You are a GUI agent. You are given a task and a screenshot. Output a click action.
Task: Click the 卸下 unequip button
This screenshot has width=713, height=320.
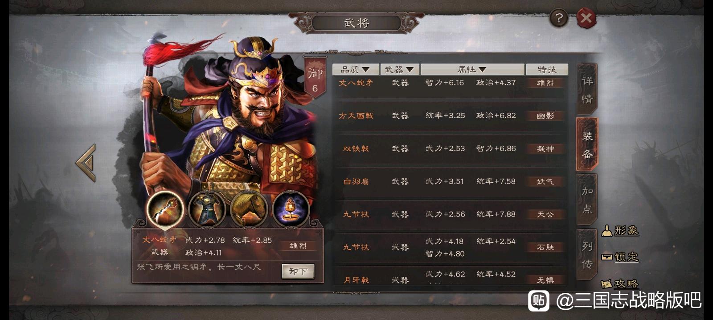[298, 271]
